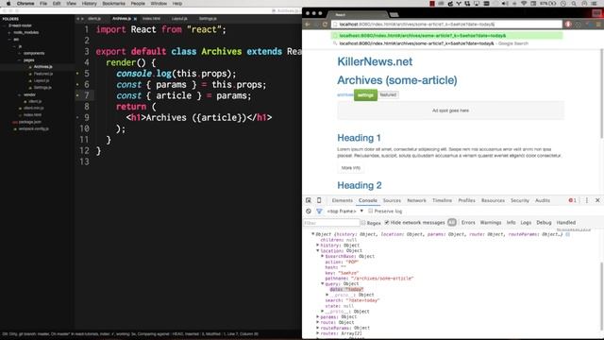Screen dimensions: 604x340
Task: Open the top frame context dropdown
Action: [x=345, y=212]
